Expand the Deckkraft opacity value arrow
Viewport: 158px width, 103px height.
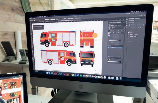pos(138,36)
